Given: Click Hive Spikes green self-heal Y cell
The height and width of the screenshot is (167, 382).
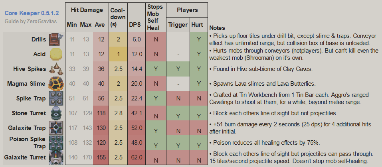Looking at the screenshot, I should point(155,69).
